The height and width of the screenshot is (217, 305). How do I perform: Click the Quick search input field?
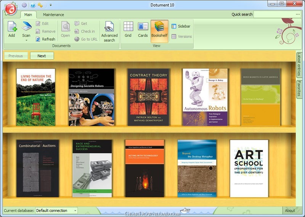[x=274, y=14]
